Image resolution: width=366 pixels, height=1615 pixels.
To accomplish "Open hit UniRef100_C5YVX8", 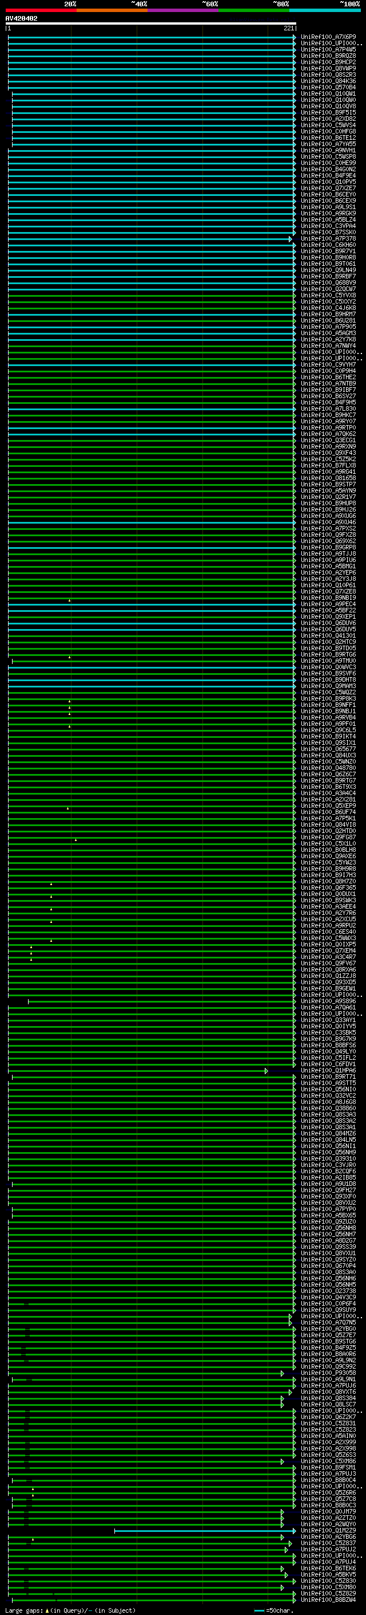I will click(x=328, y=295).
